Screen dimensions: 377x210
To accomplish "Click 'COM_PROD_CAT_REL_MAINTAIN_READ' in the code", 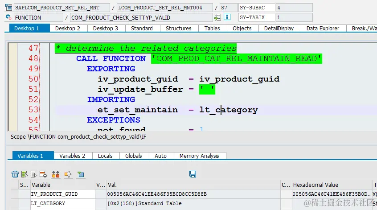I will (236, 58).
